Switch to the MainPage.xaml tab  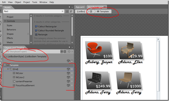[x=96, y=7]
